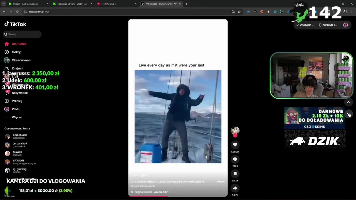The image size is (356, 200).
Task: Like the video with the heart icon
Action: click(x=235, y=145)
